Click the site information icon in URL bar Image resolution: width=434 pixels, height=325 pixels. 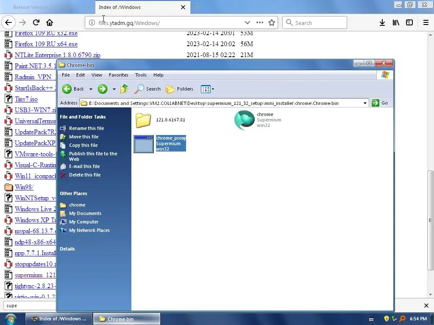(x=92, y=23)
